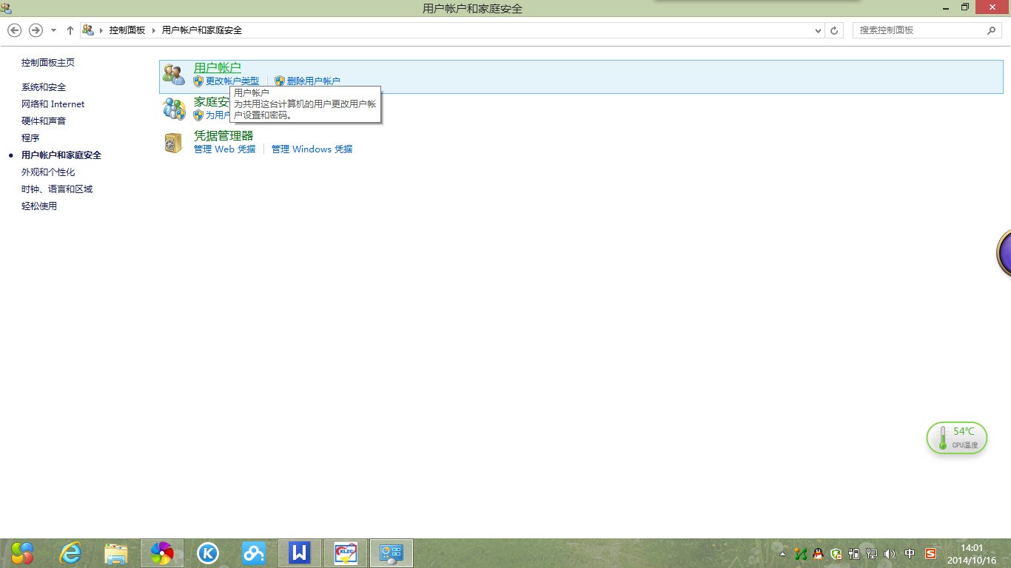Click the 家庭安全 family safety icon
The width and height of the screenshot is (1011, 568).
174,109
